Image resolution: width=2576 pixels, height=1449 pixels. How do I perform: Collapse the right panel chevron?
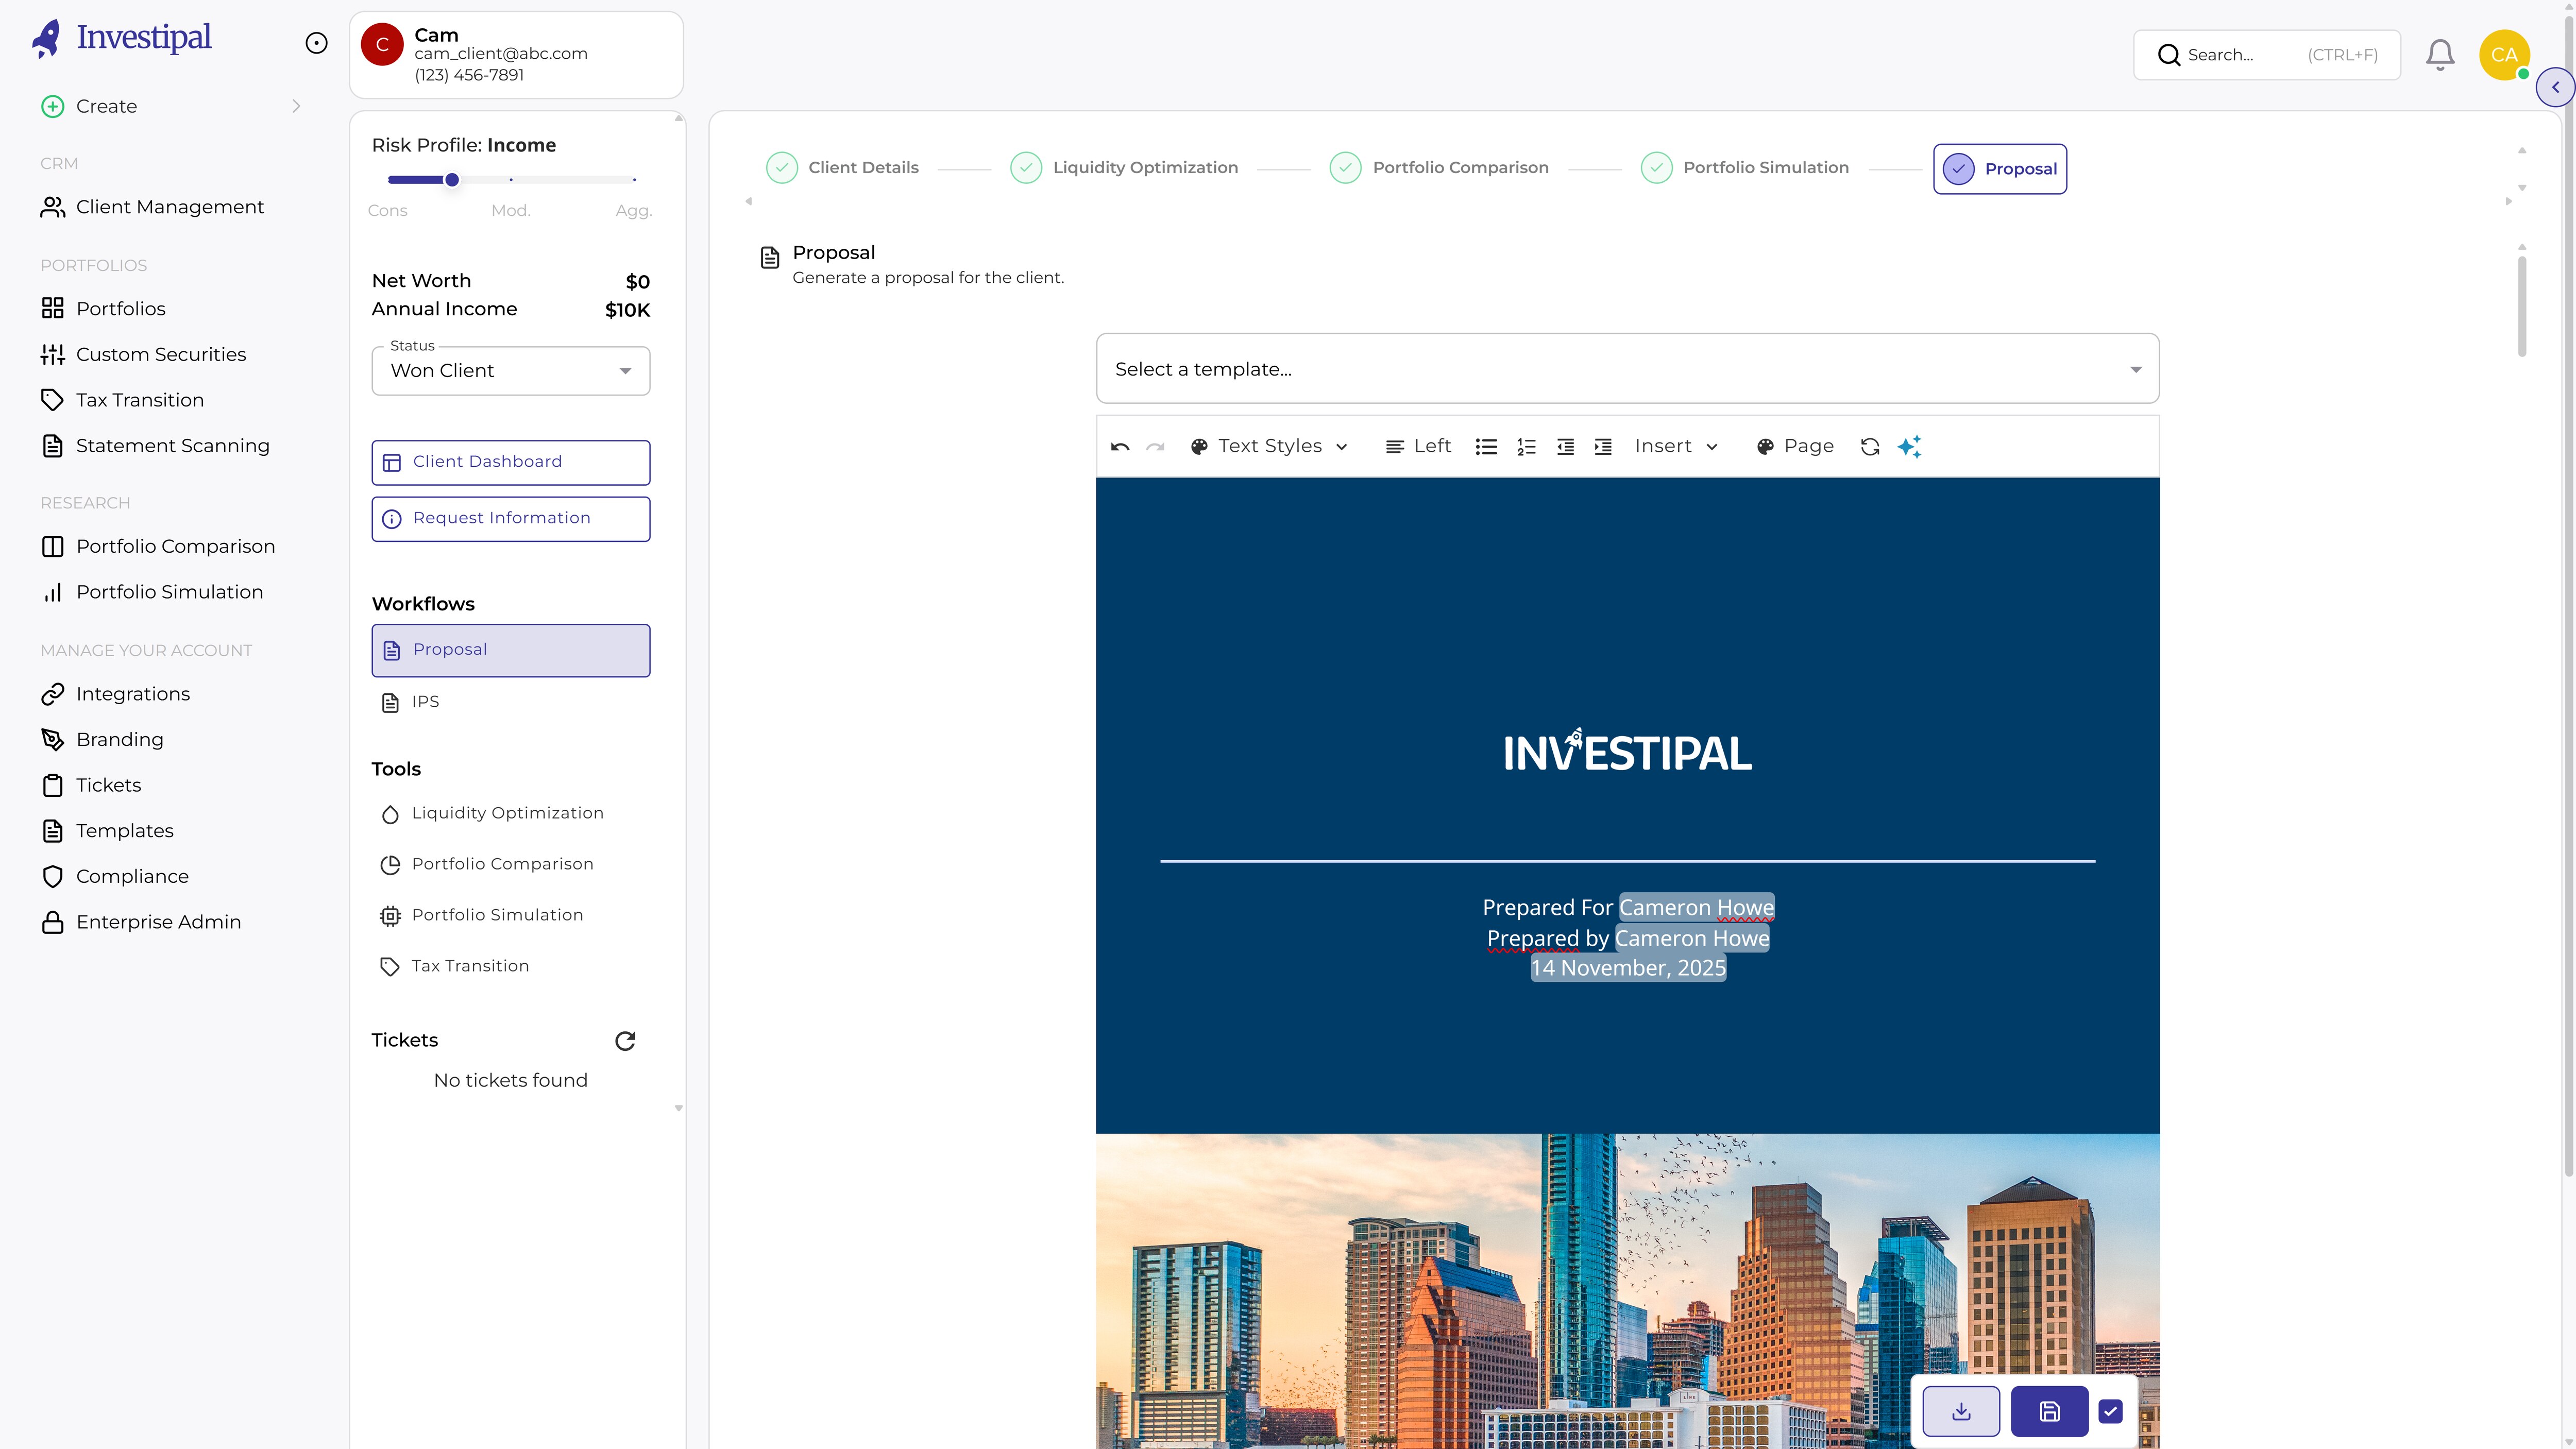coord(2555,87)
